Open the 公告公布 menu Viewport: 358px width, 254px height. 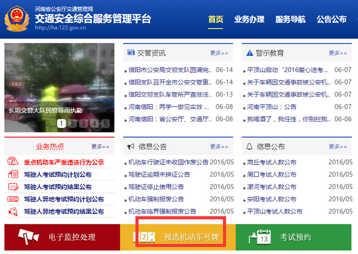(332, 19)
